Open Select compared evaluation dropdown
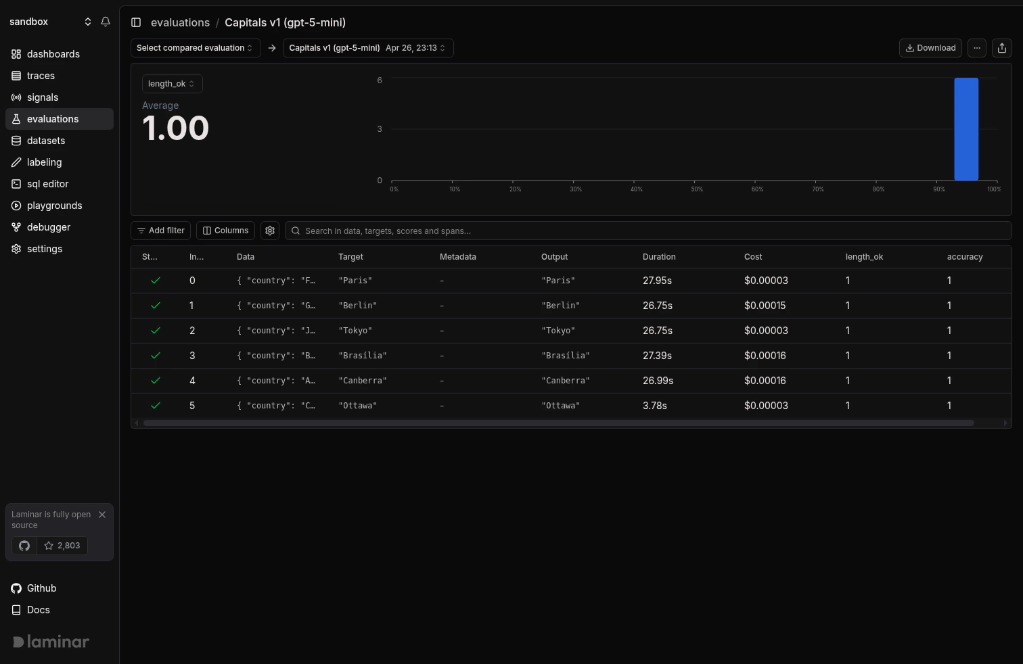Screen dimensions: 1023x664 point(196,48)
